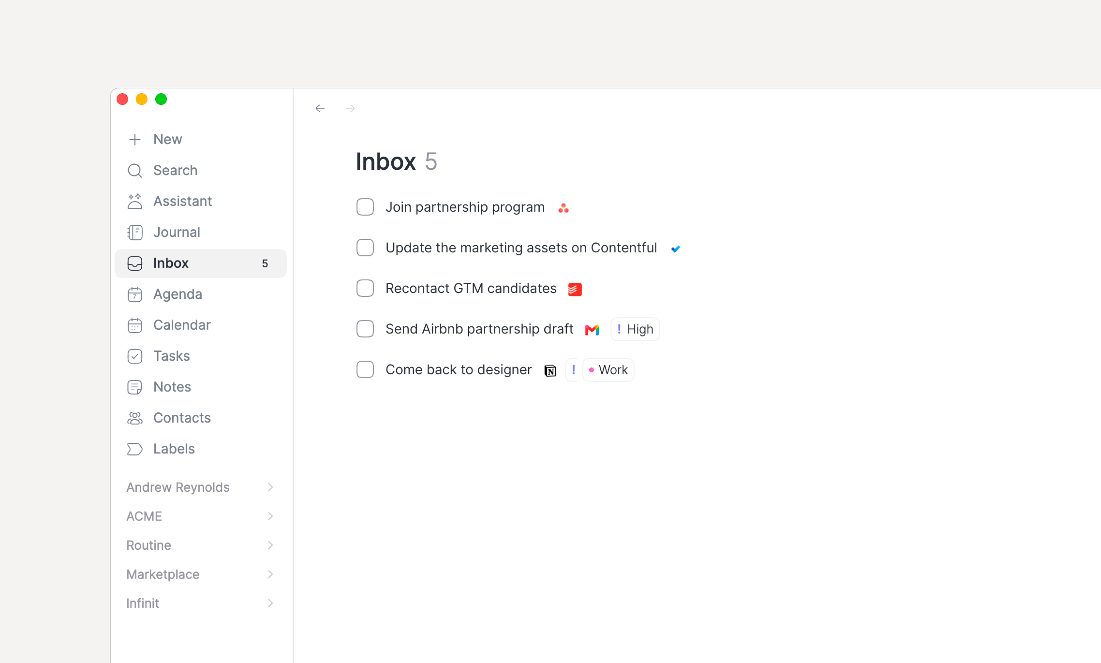
Task: Click the Inbox count badge showing 5
Action: [x=265, y=264]
